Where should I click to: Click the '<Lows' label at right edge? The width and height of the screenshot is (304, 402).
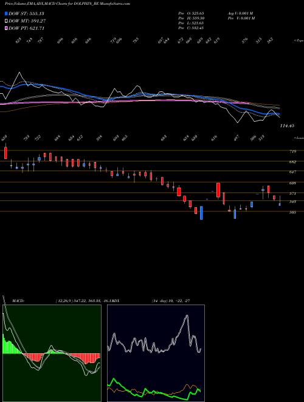pyautogui.click(x=299, y=138)
